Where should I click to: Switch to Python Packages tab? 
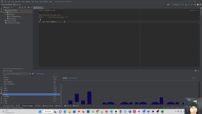[28, 106]
